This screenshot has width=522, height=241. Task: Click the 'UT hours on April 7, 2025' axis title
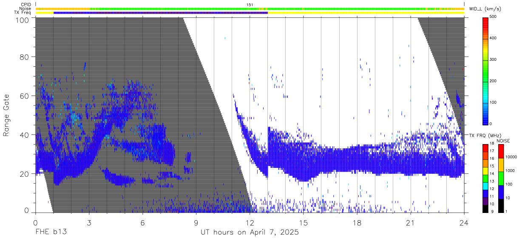(x=250, y=232)
